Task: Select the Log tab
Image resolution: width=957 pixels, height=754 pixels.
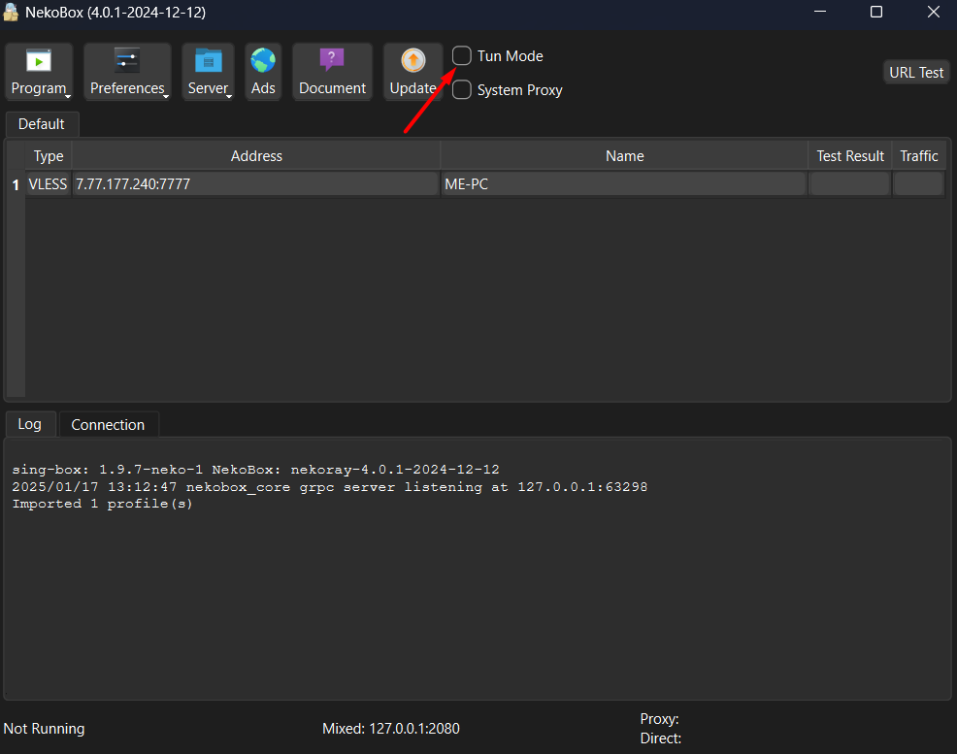Action: coord(30,424)
